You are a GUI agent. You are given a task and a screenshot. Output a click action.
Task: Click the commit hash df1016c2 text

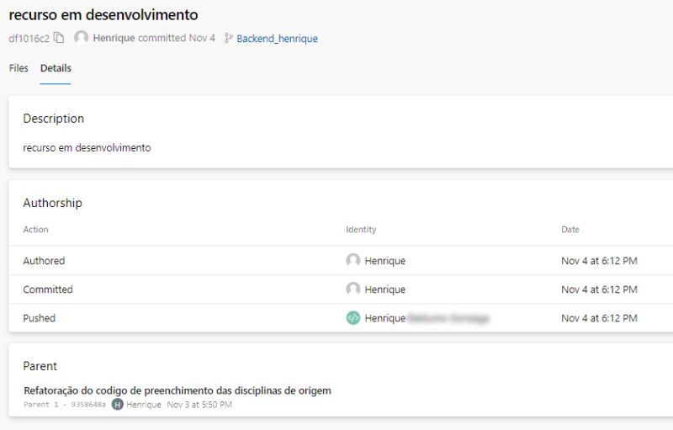point(29,39)
